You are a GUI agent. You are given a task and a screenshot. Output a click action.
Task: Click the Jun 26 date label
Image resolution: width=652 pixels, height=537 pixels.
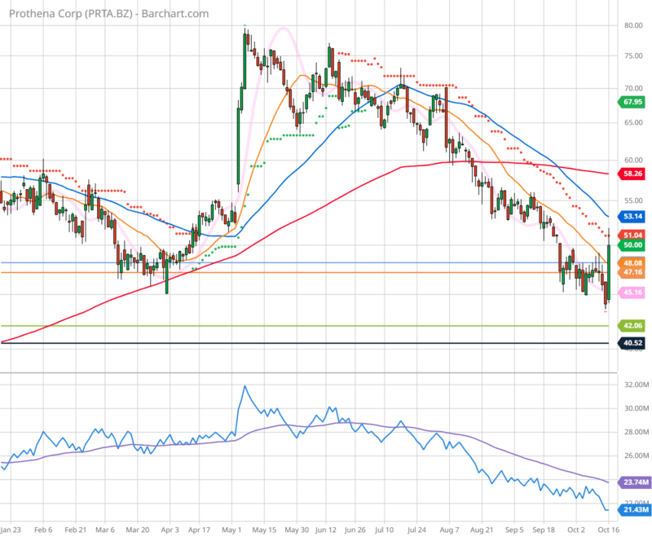tap(355, 530)
